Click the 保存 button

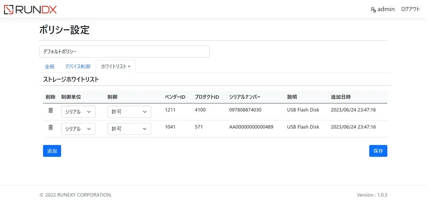pyautogui.click(x=378, y=151)
